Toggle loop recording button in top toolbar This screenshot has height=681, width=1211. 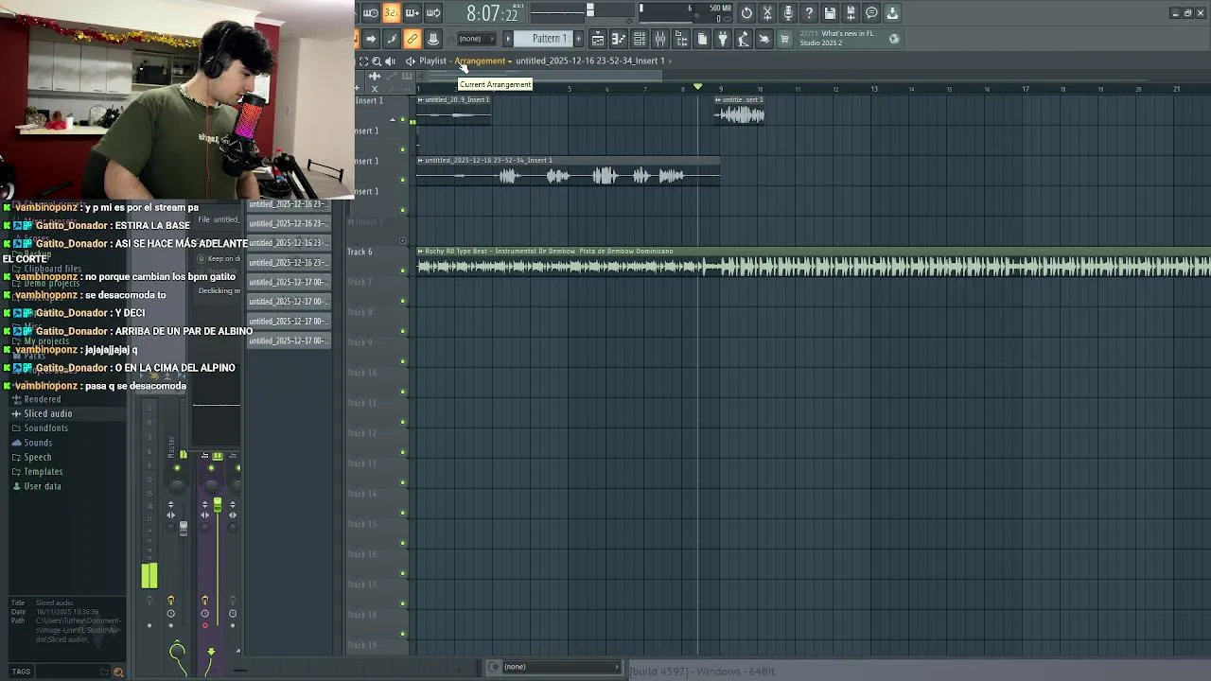click(433, 13)
